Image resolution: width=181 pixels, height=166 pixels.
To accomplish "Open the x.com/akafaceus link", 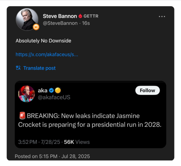I will click(47, 54).
